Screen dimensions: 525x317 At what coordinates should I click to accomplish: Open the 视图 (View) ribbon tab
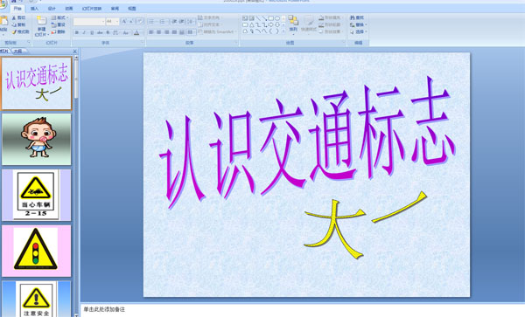(132, 9)
